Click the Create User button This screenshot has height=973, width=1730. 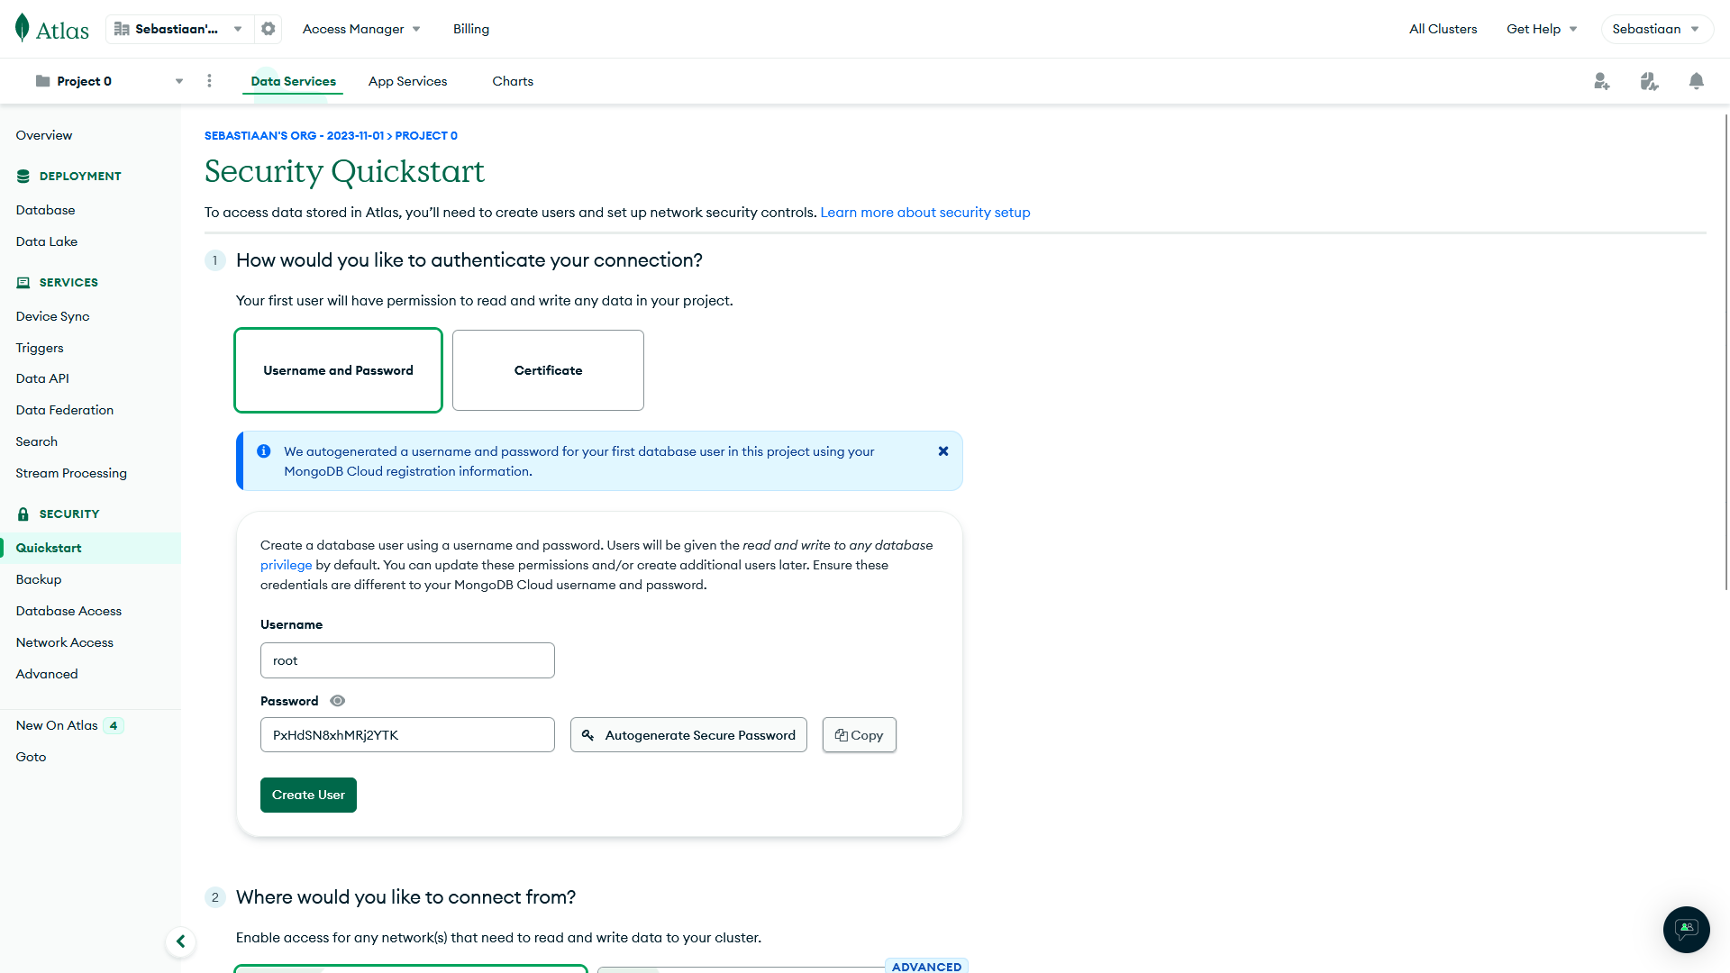[307, 795]
